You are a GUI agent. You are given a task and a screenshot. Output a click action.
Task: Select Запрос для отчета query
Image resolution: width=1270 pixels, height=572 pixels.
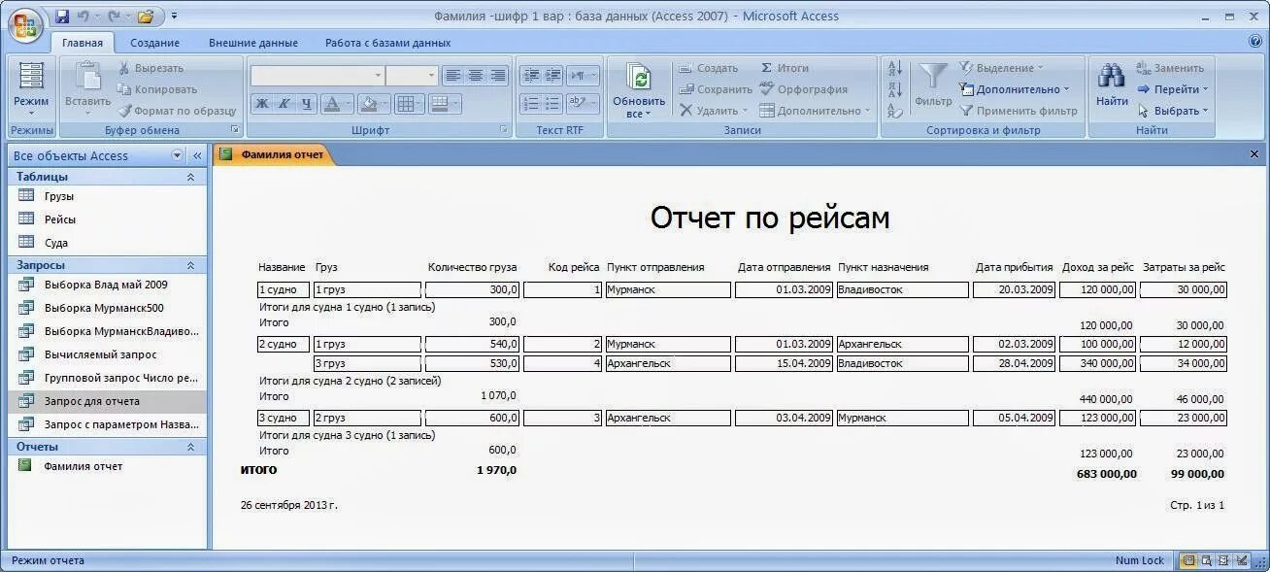click(x=109, y=401)
